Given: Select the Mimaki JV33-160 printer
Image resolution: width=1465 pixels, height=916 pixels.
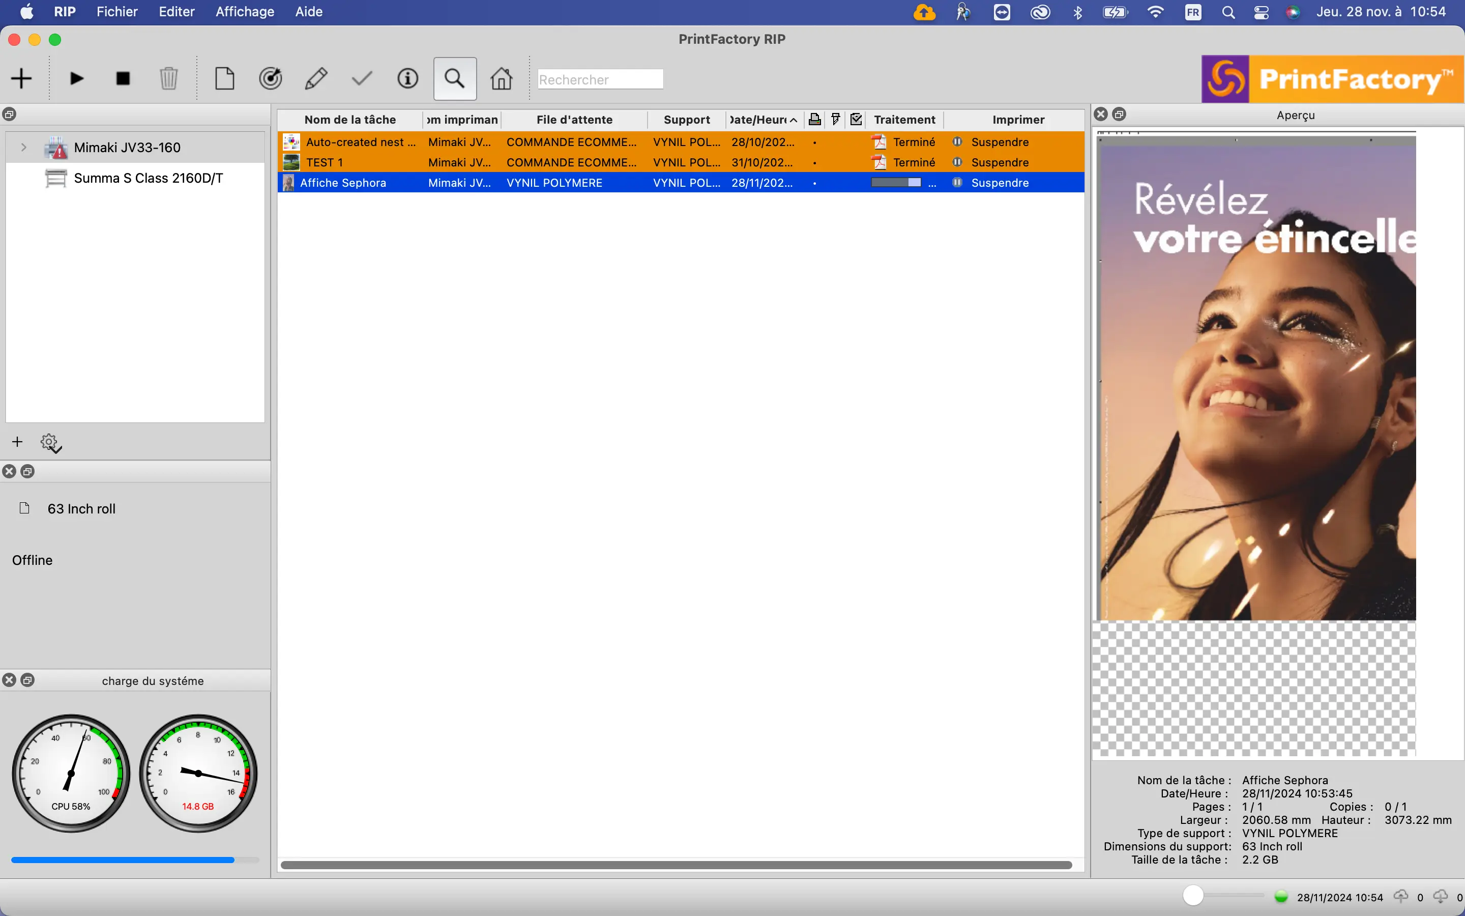Looking at the screenshot, I should click(x=127, y=147).
